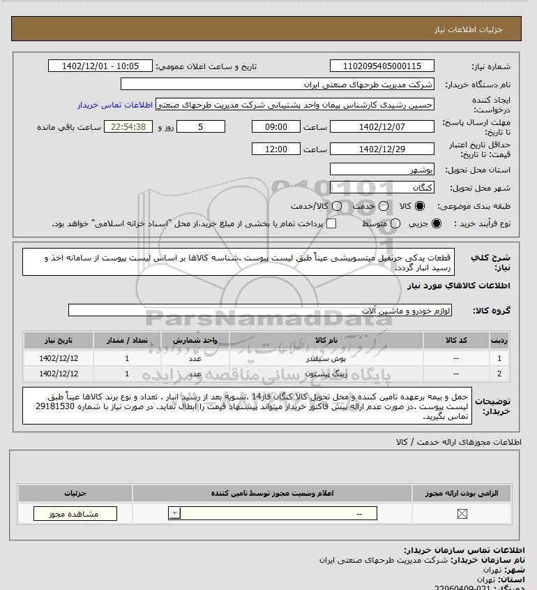Click the response deadline time 09:00
Viewport: 537px width, 590px height.
[x=276, y=127]
